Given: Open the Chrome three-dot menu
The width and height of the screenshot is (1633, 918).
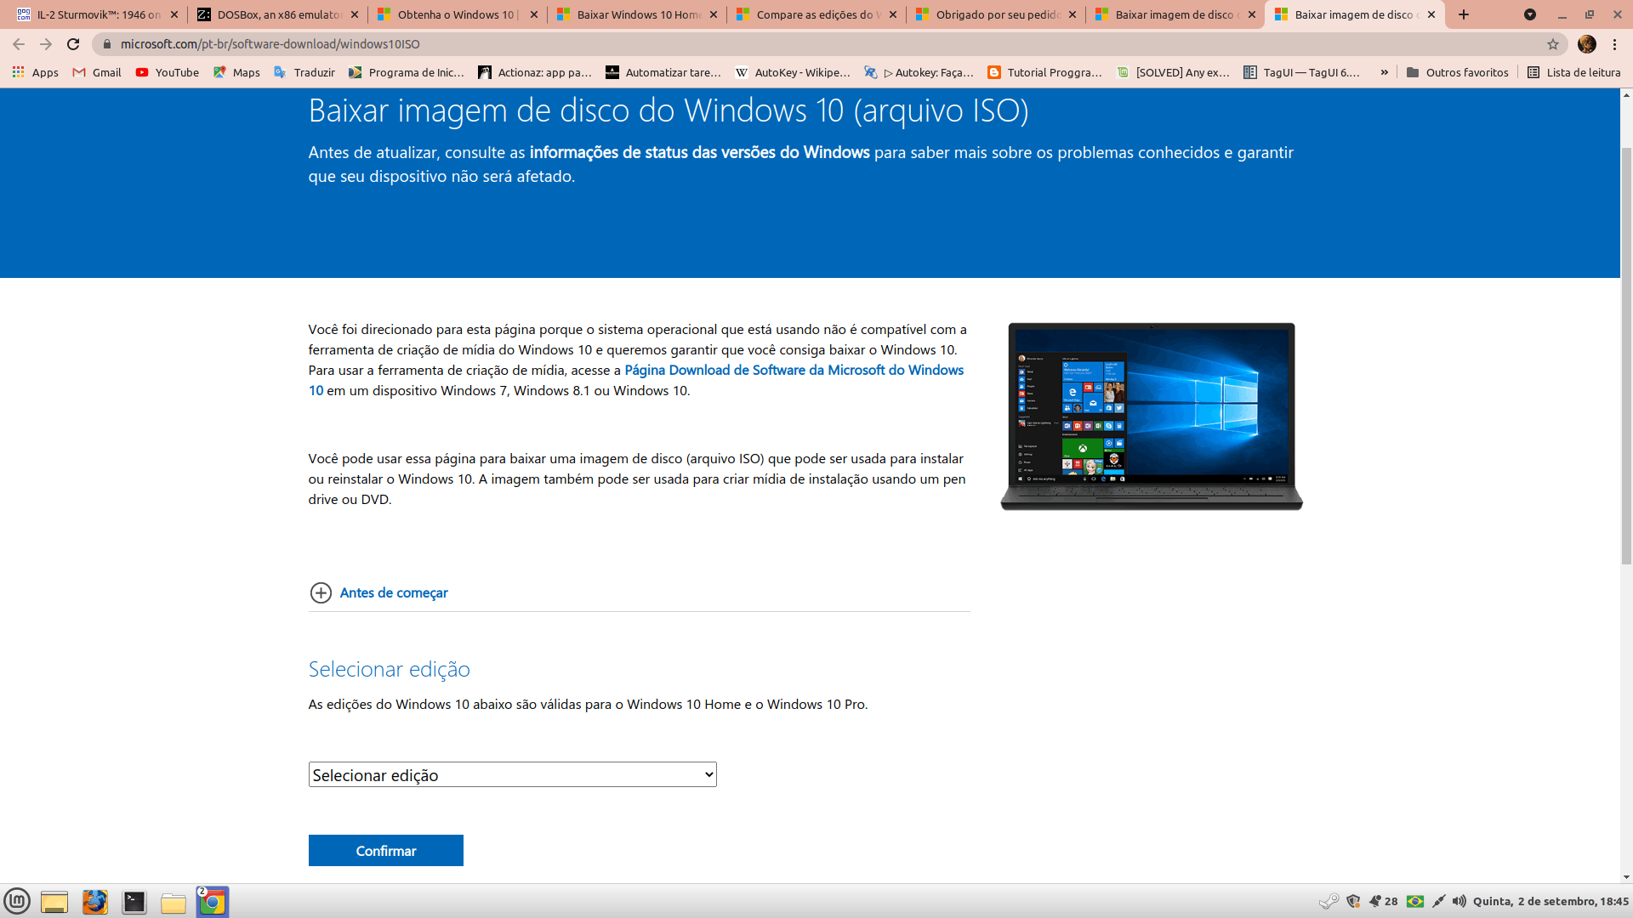Looking at the screenshot, I should (x=1614, y=44).
